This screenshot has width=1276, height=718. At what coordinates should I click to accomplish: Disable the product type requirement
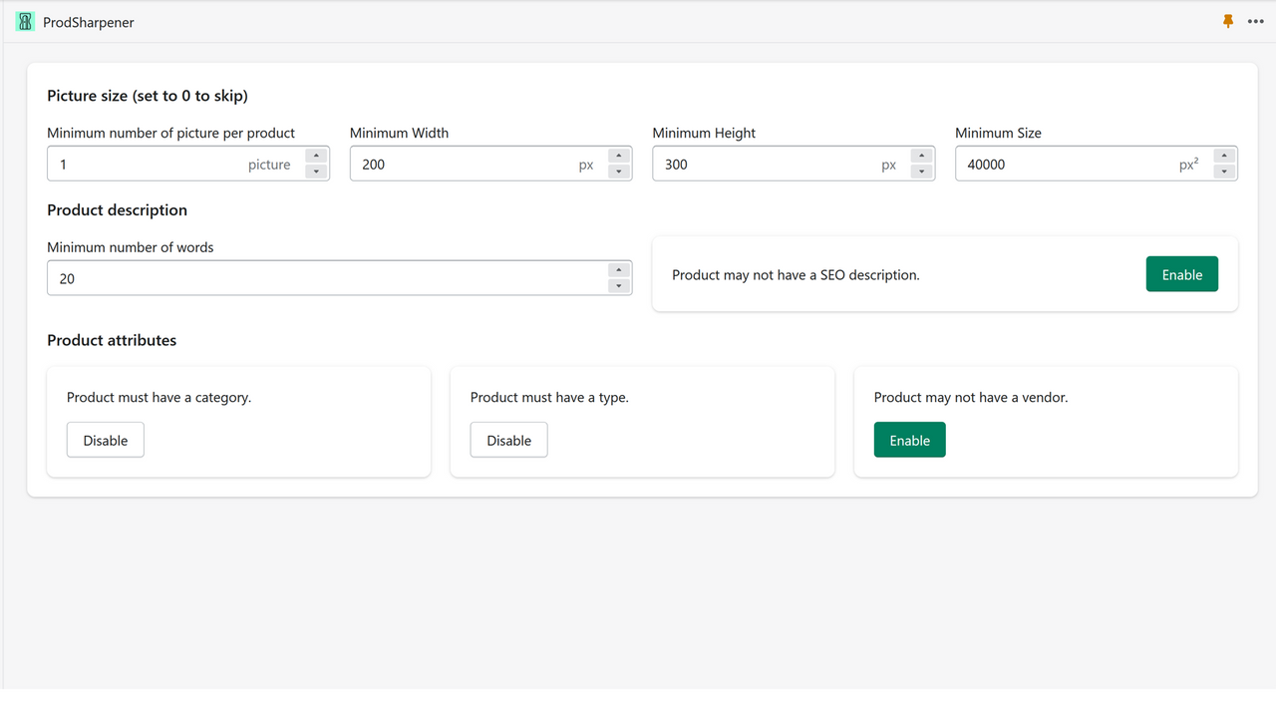click(x=508, y=440)
